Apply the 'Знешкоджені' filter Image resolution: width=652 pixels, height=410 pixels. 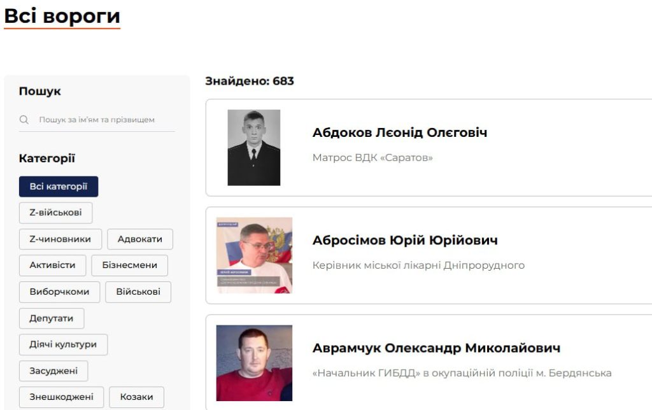(61, 397)
